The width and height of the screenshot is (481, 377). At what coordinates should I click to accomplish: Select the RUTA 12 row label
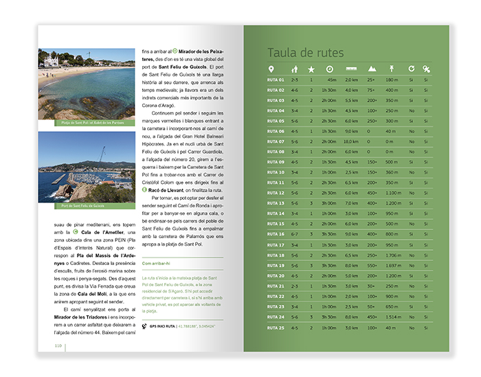pos(276,193)
